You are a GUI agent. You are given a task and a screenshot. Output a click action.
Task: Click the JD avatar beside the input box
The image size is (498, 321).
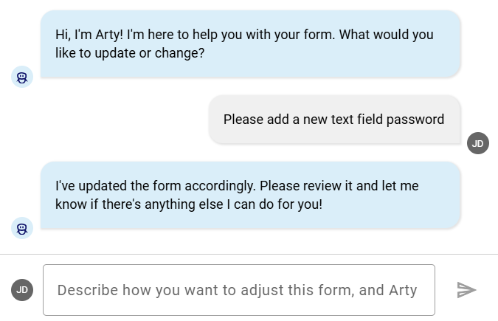(x=22, y=290)
